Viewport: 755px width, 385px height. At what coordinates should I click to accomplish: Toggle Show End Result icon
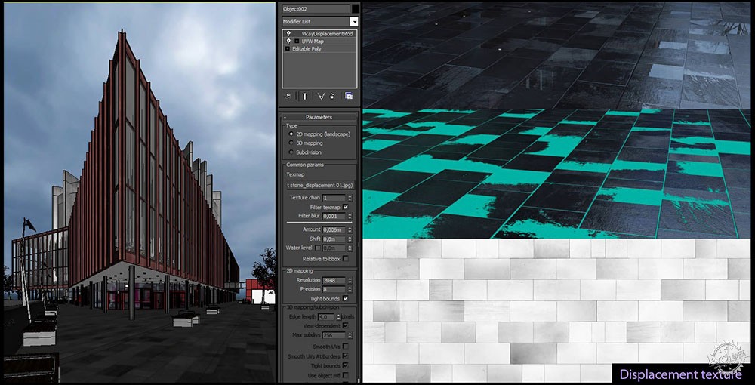(x=304, y=96)
